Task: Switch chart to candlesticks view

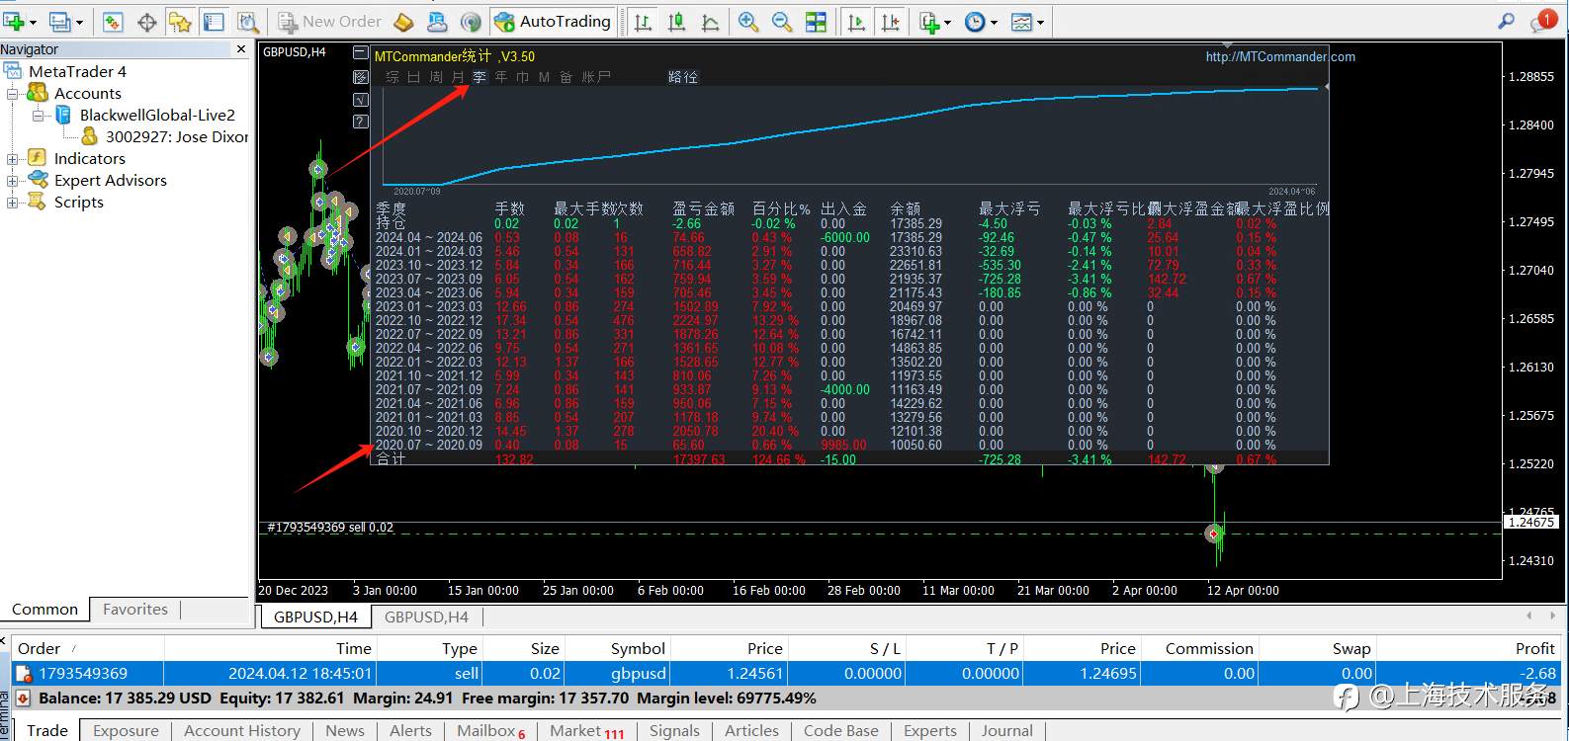Action: 677,21
